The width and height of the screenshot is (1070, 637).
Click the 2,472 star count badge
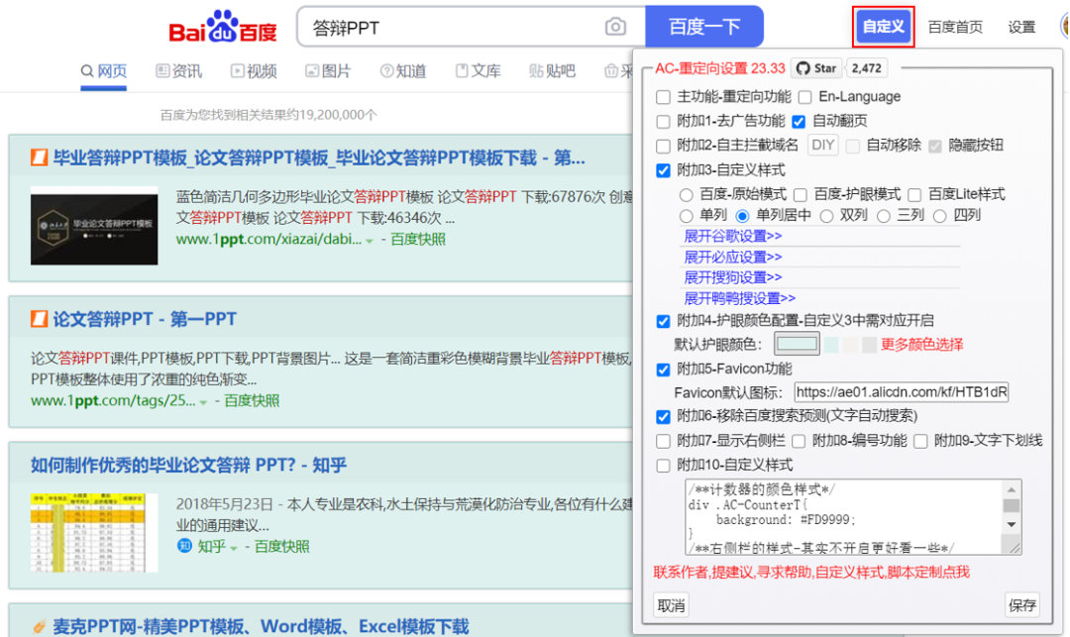point(867,68)
